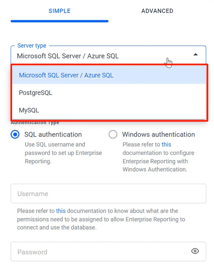
Task: Collapse Server type dropdown with up arrow
Action: [x=196, y=55]
